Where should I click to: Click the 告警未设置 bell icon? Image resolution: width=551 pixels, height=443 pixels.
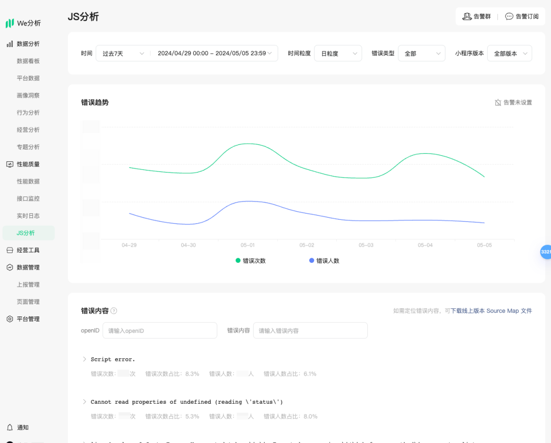pyautogui.click(x=498, y=103)
